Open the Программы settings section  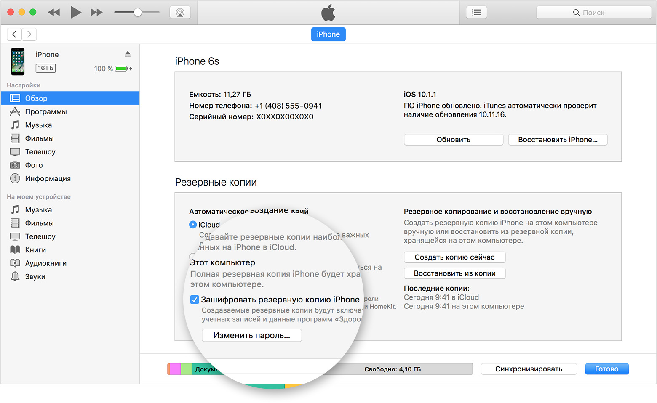point(70,111)
